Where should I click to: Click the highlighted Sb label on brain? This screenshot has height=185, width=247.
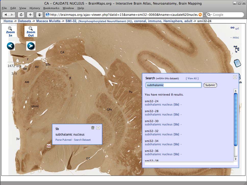[x=48, y=146]
